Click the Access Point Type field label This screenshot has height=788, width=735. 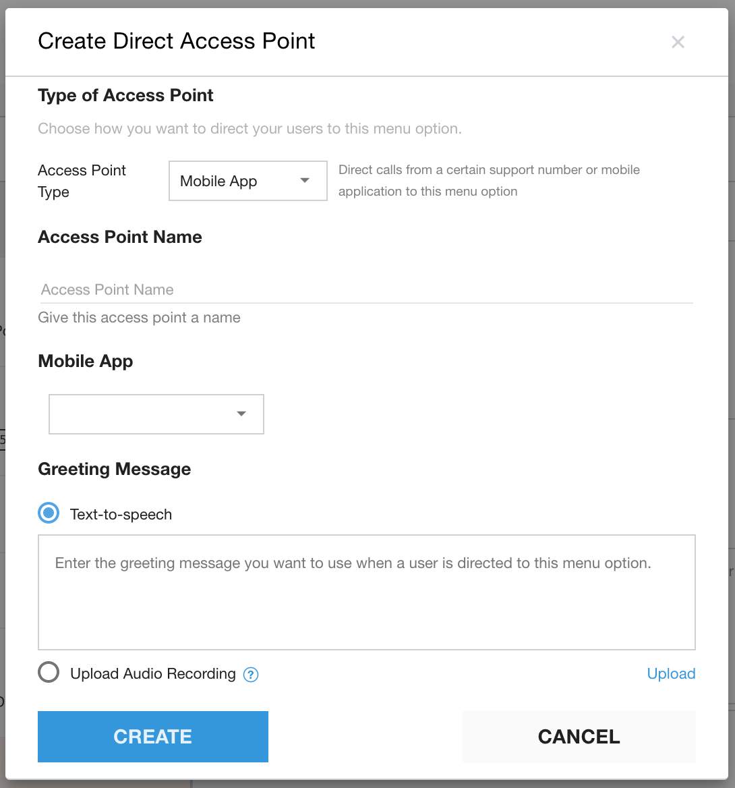click(82, 181)
